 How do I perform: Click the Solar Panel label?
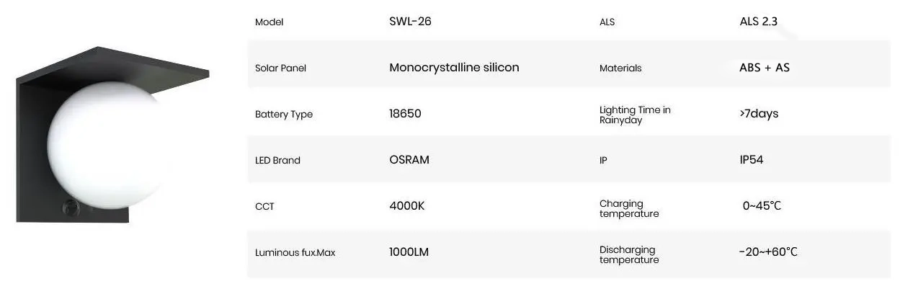pos(280,68)
